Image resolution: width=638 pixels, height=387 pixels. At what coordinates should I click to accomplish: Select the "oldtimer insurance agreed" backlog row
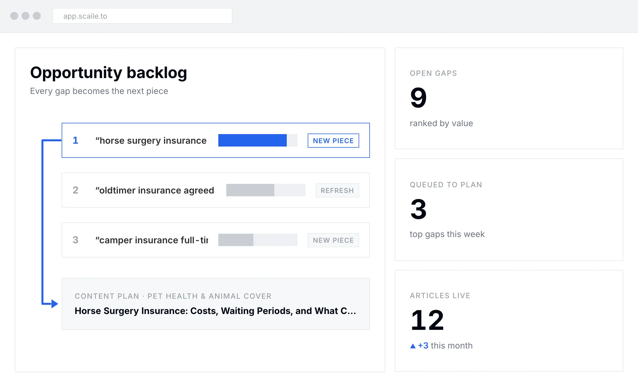coord(216,190)
